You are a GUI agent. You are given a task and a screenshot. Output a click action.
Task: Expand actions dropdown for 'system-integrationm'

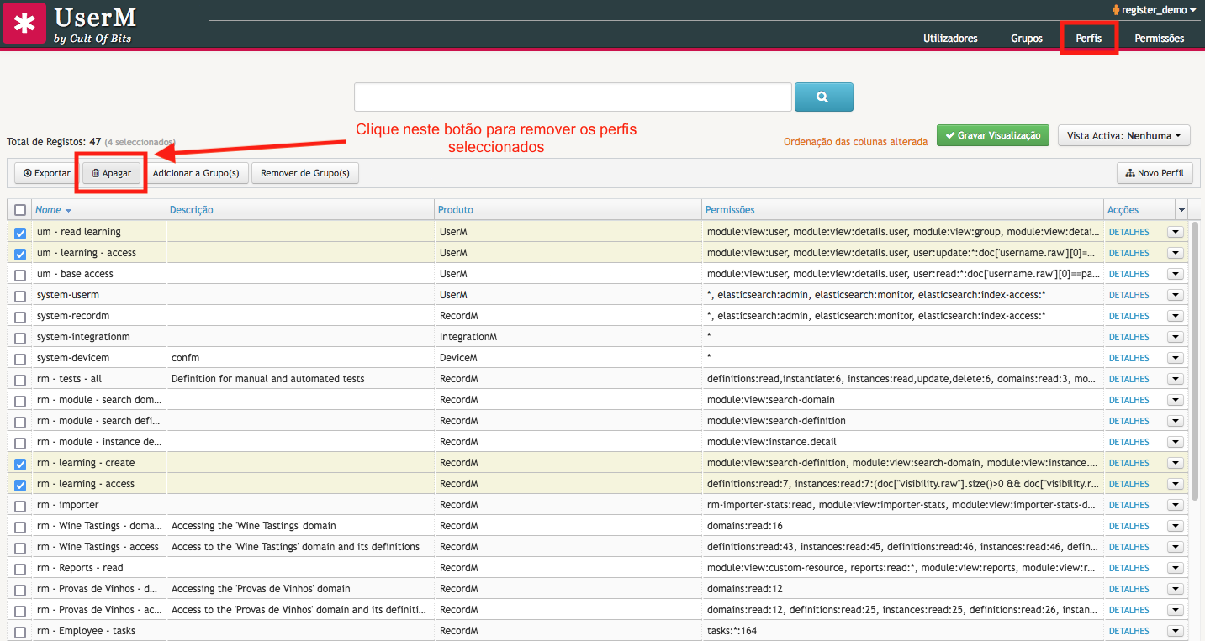(x=1175, y=337)
